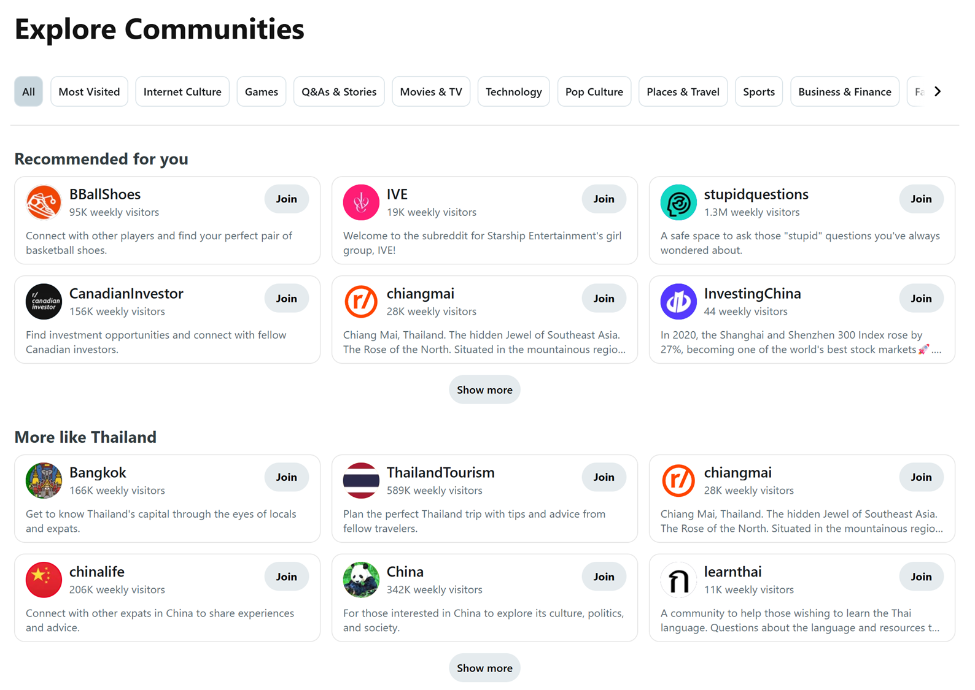This screenshot has width=975, height=690.
Task: Open stupidquestions teal avatar icon
Action: [678, 202]
